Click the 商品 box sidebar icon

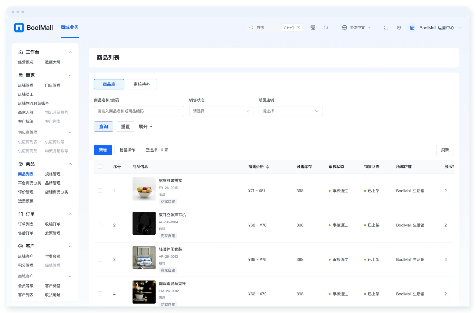tap(21, 164)
